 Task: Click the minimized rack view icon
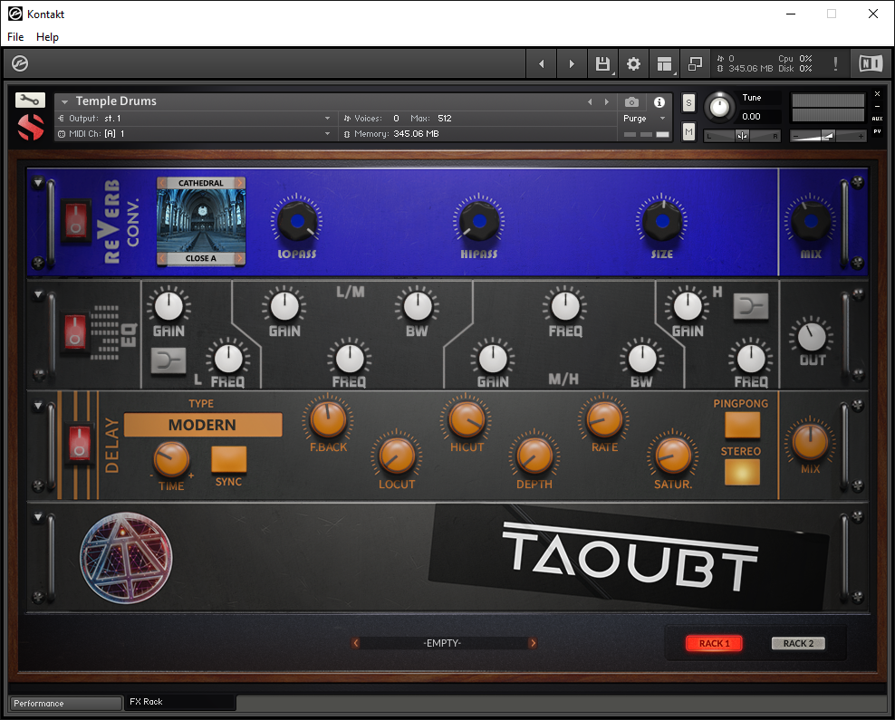(695, 64)
